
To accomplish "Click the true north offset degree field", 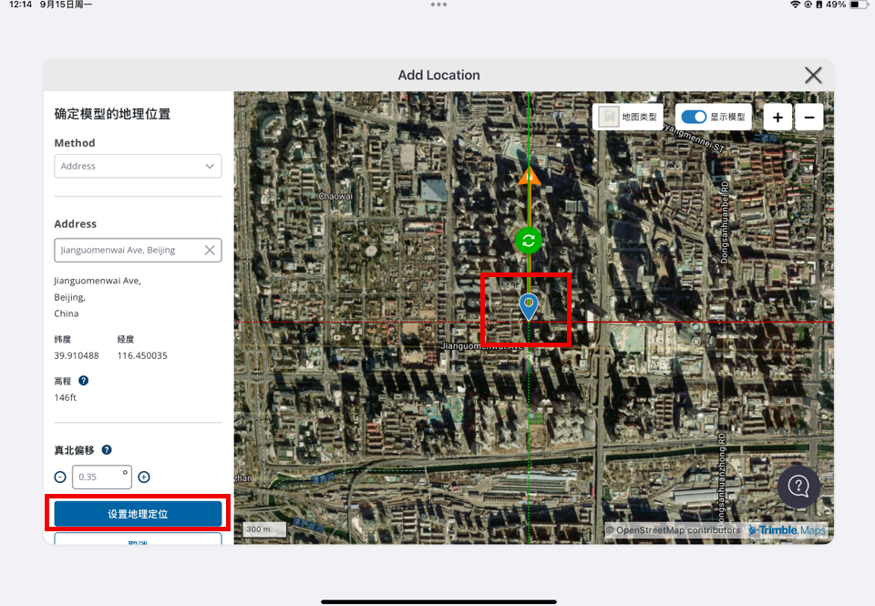I will [x=100, y=477].
